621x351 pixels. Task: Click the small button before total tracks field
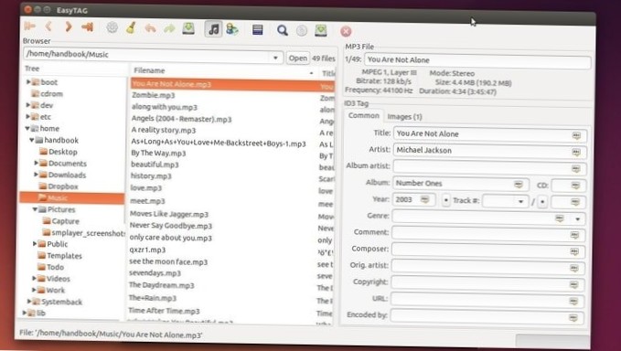[542, 202]
